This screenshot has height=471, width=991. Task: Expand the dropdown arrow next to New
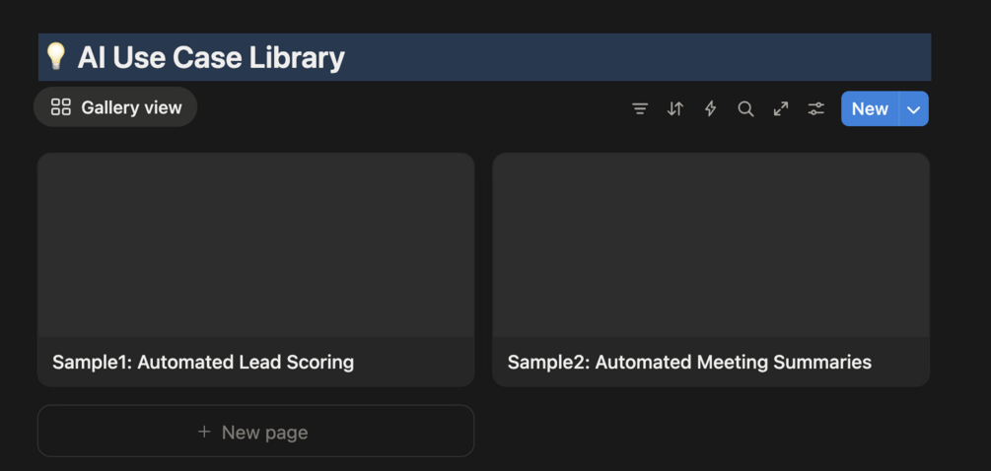tap(914, 109)
